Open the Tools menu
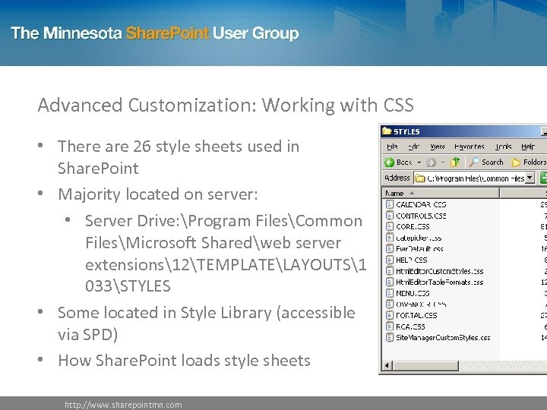 click(x=503, y=147)
